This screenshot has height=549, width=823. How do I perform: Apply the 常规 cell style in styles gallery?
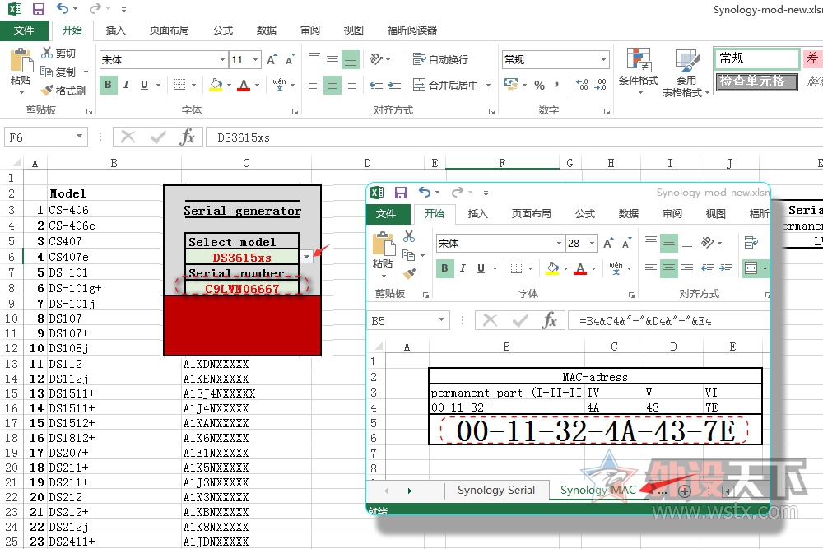coord(756,58)
